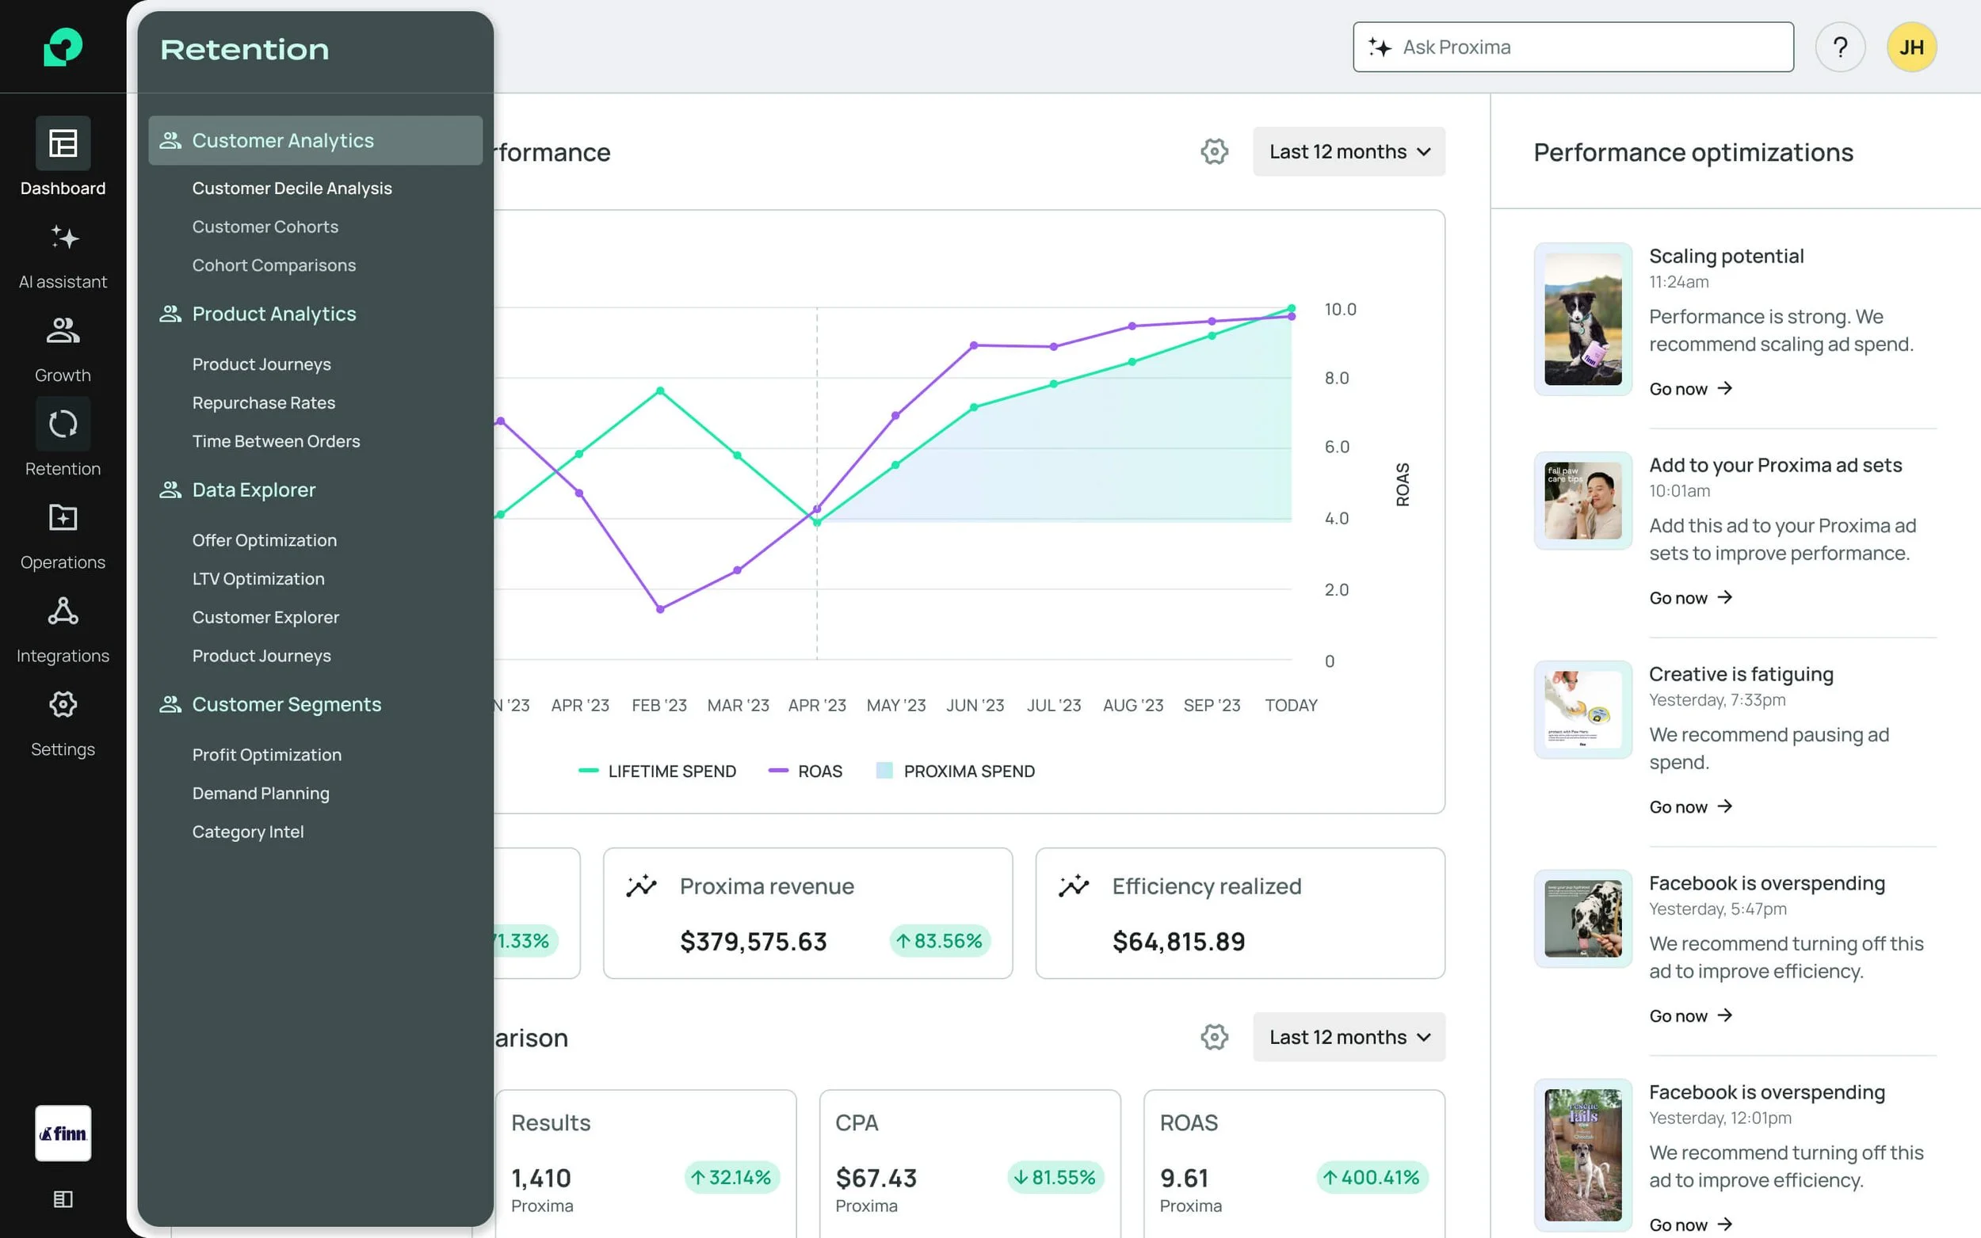Select Customer Decile Analysis menu item

(292, 189)
